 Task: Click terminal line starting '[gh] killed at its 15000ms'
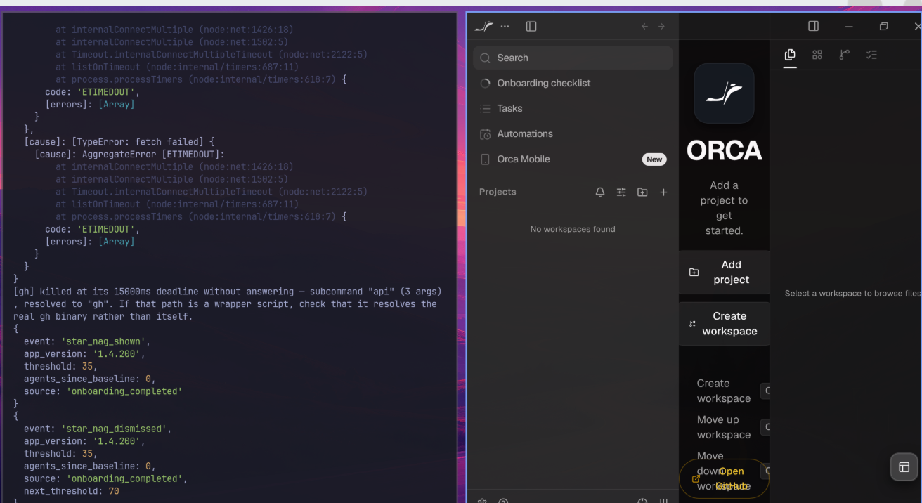pos(228,292)
